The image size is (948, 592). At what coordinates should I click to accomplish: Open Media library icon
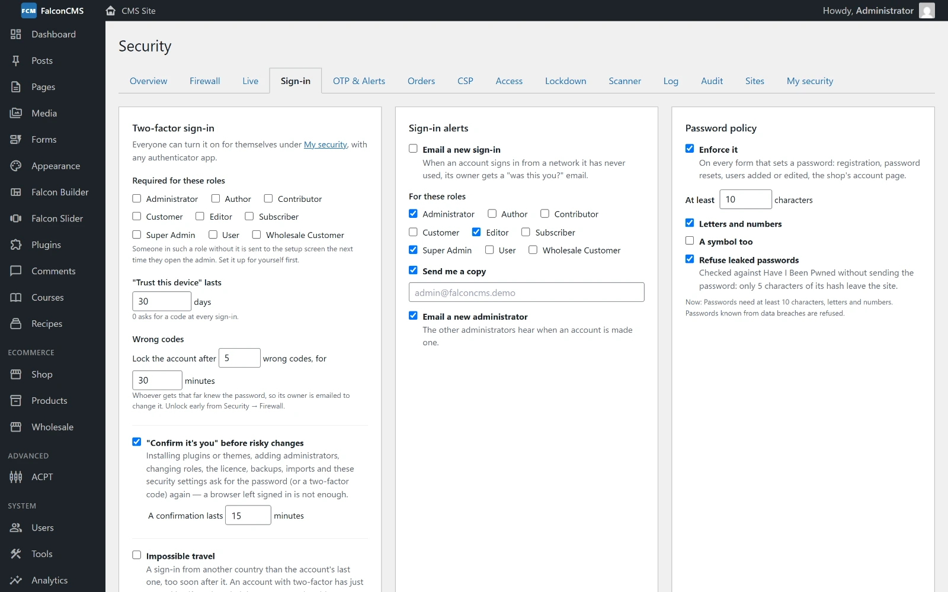(x=16, y=113)
